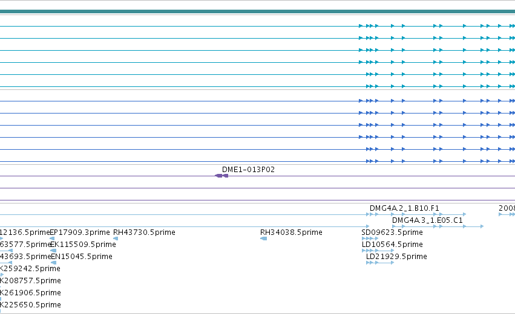Click the RH43730.5prime EST label
The height and width of the screenshot is (314, 515).
pyautogui.click(x=144, y=232)
